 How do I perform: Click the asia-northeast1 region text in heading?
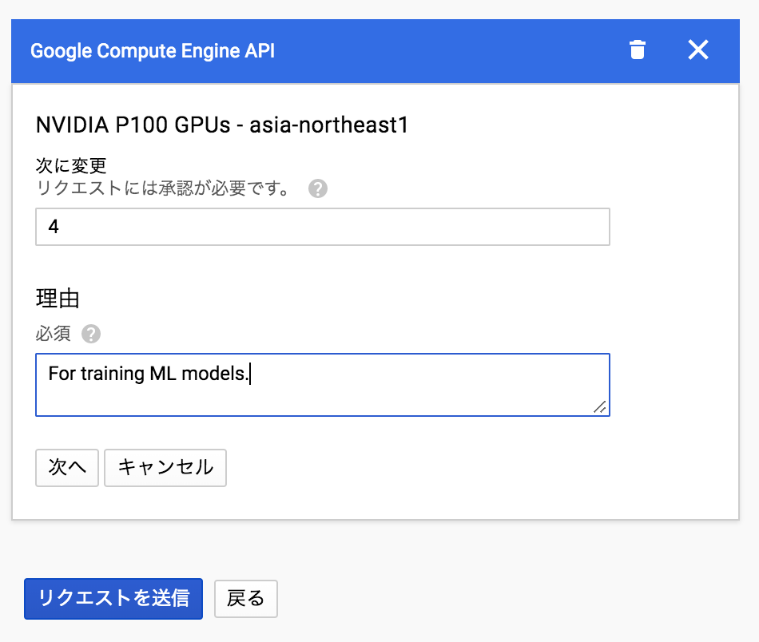click(x=329, y=125)
